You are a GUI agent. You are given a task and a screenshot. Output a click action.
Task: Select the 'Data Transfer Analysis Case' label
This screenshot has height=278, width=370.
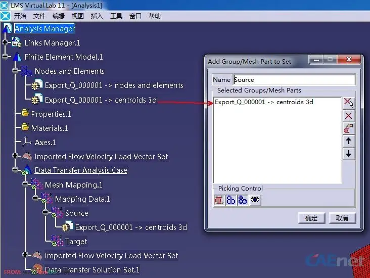pos(81,170)
